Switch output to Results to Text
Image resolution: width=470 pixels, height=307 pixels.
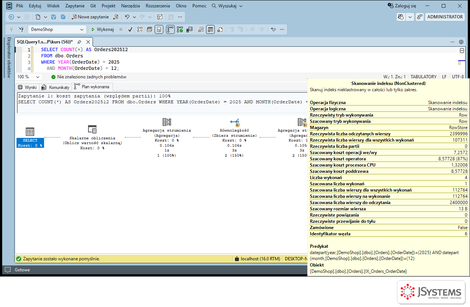pos(201,29)
